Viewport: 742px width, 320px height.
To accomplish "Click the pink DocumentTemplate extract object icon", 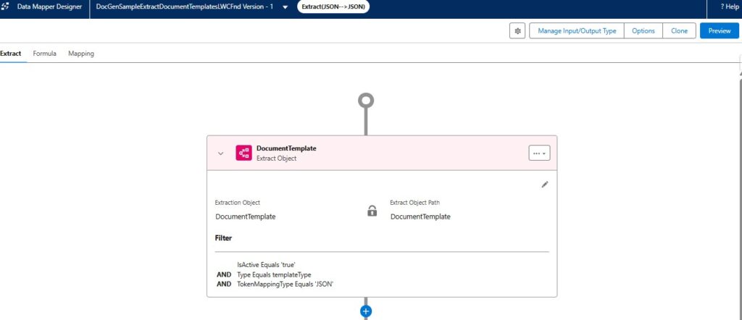I will pyautogui.click(x=243, y=153).
